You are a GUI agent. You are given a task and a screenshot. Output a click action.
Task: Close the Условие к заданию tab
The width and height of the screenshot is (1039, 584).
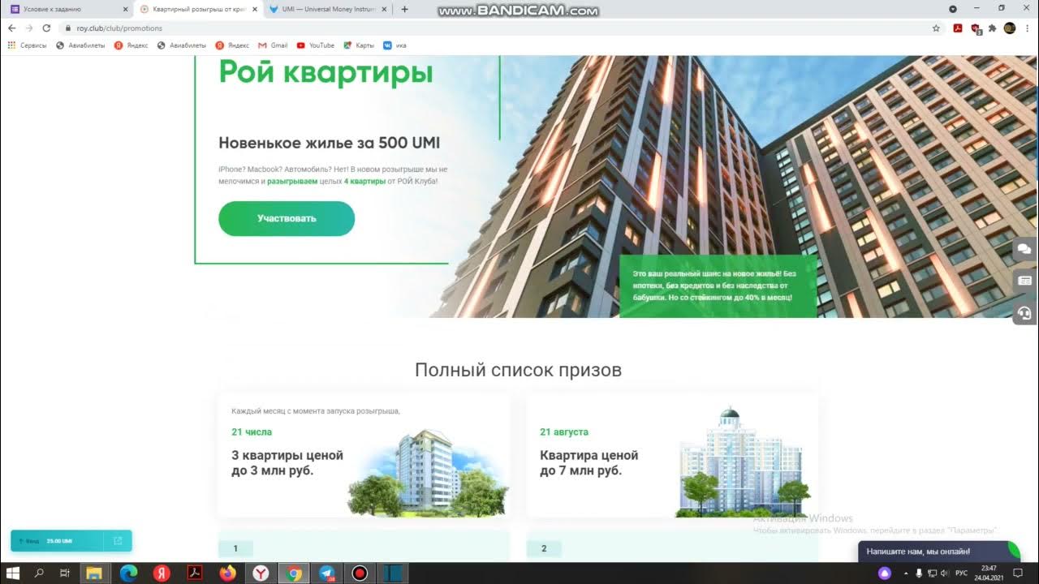[x=125, y=10]
